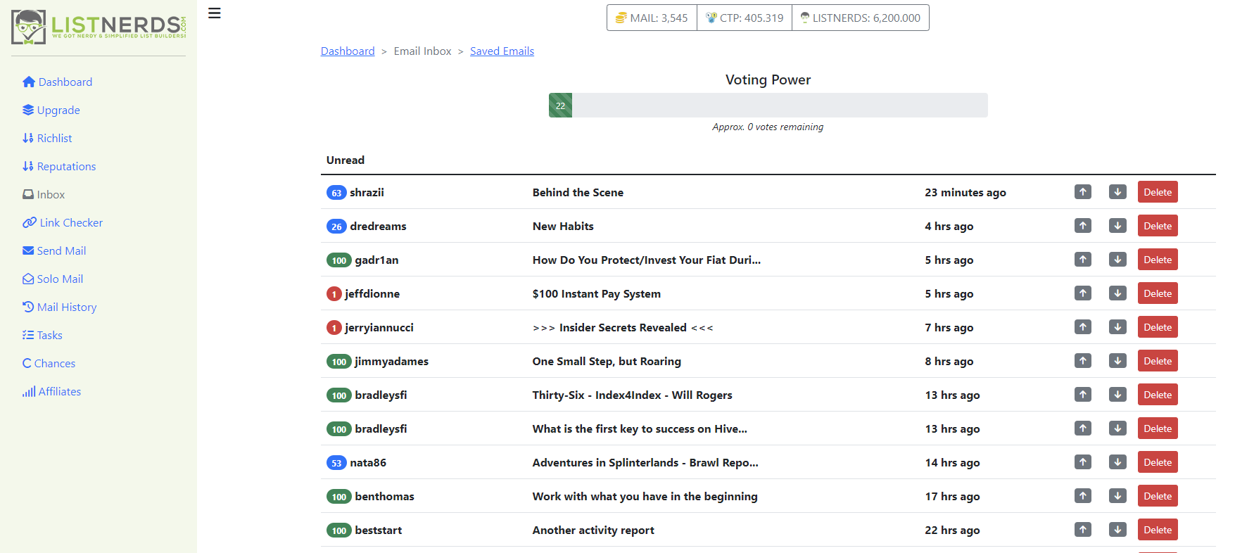1254x553 pixels.
Task: Upvote the Thirty-Six Index4Index email
Action: click(x=1083, y=395)
